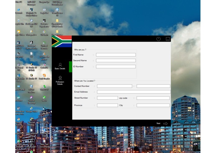Select the Microsoft Edge shortcut
This screenshot has height=153, width=216.
(x=44, y=133)
